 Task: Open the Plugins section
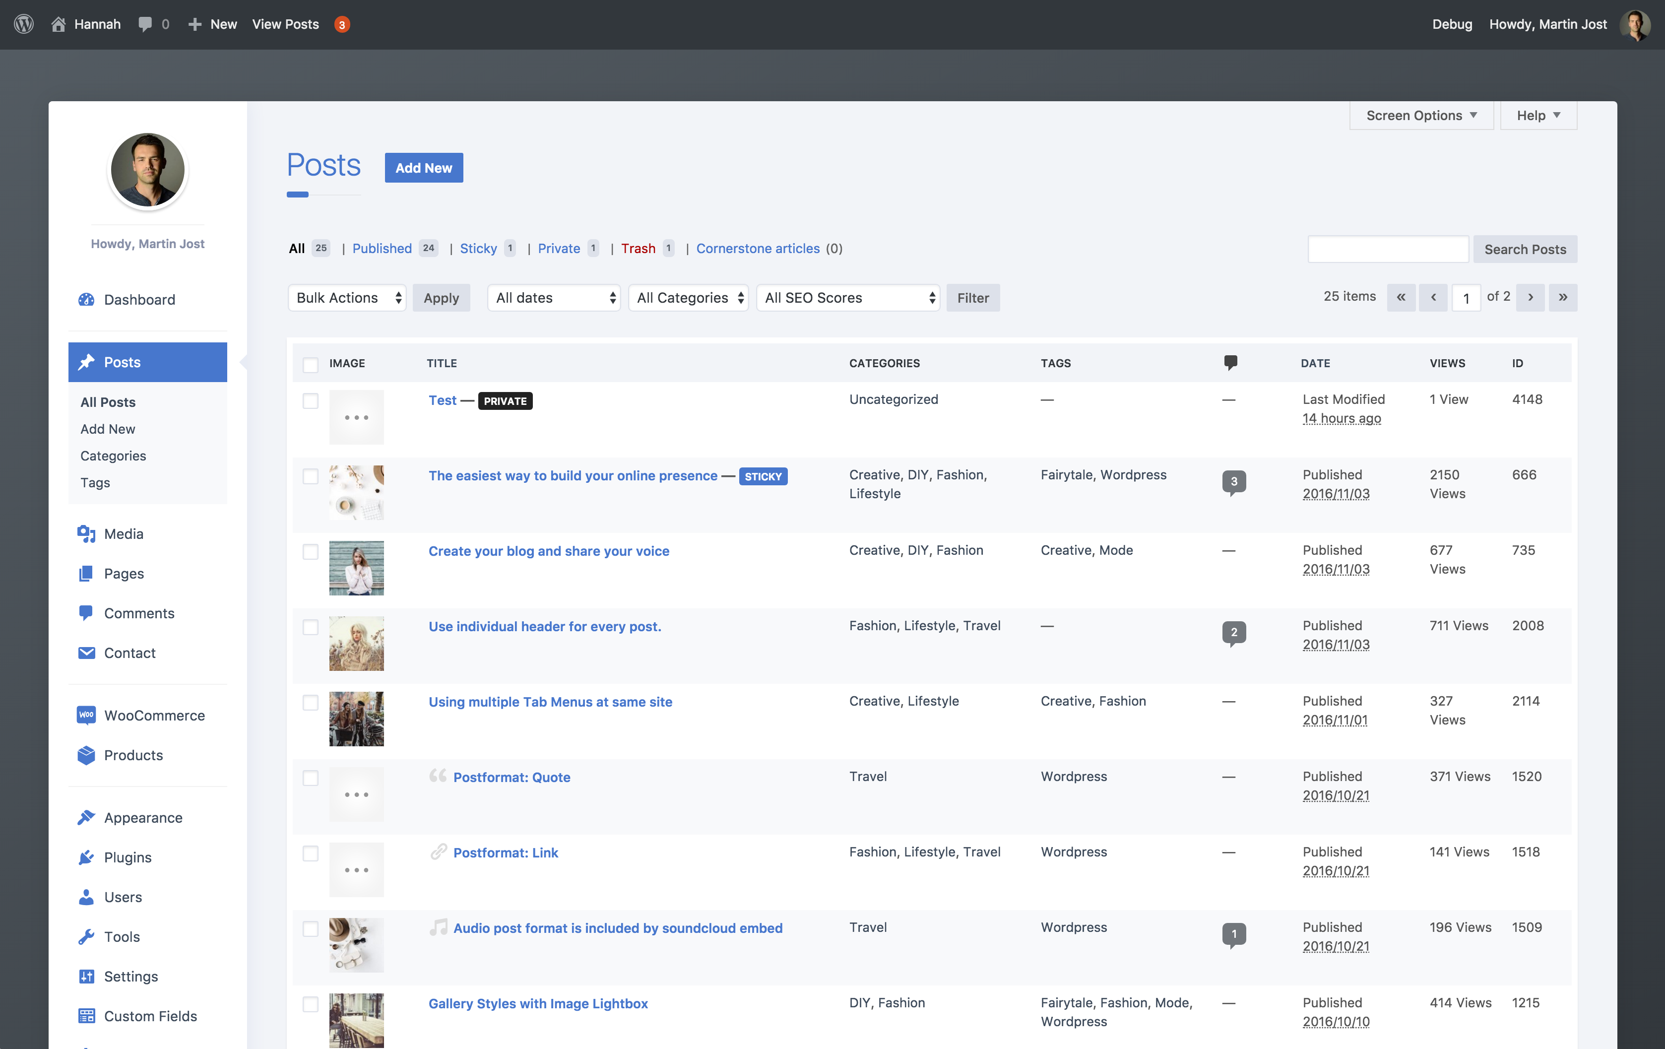[127, 857]
